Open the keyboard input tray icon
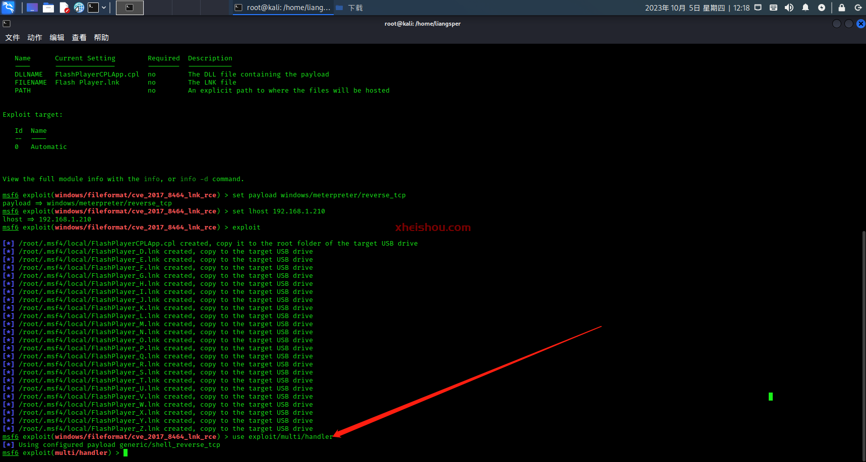The image size is (866, 462). pos(773,8)
